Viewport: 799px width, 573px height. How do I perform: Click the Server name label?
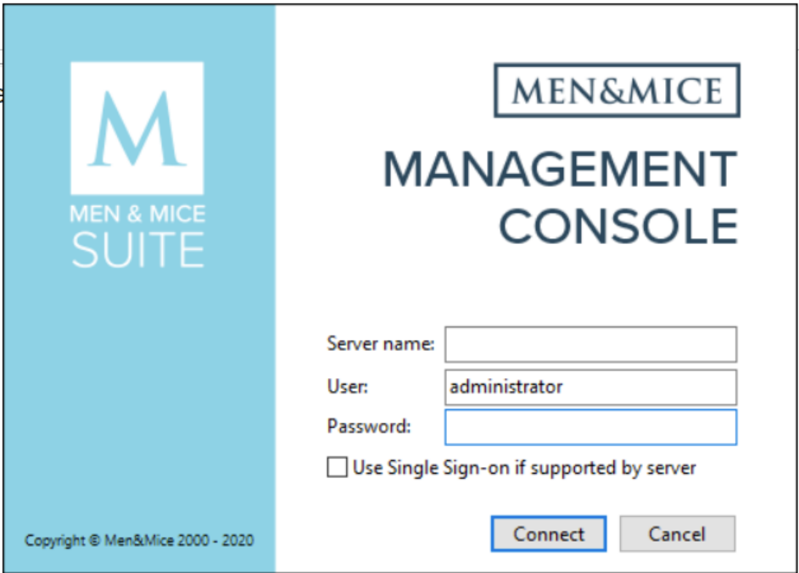tap(380, 344)
